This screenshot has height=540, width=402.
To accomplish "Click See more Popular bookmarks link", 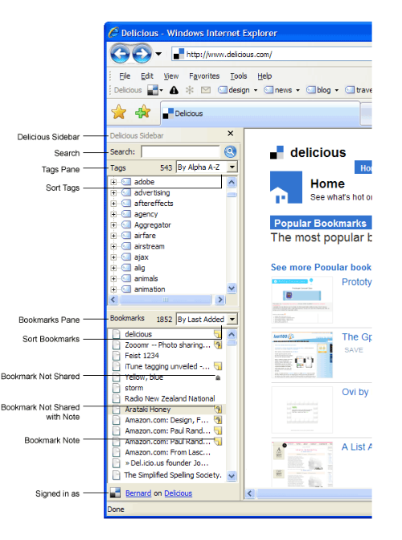I will [x=321, y=267].
